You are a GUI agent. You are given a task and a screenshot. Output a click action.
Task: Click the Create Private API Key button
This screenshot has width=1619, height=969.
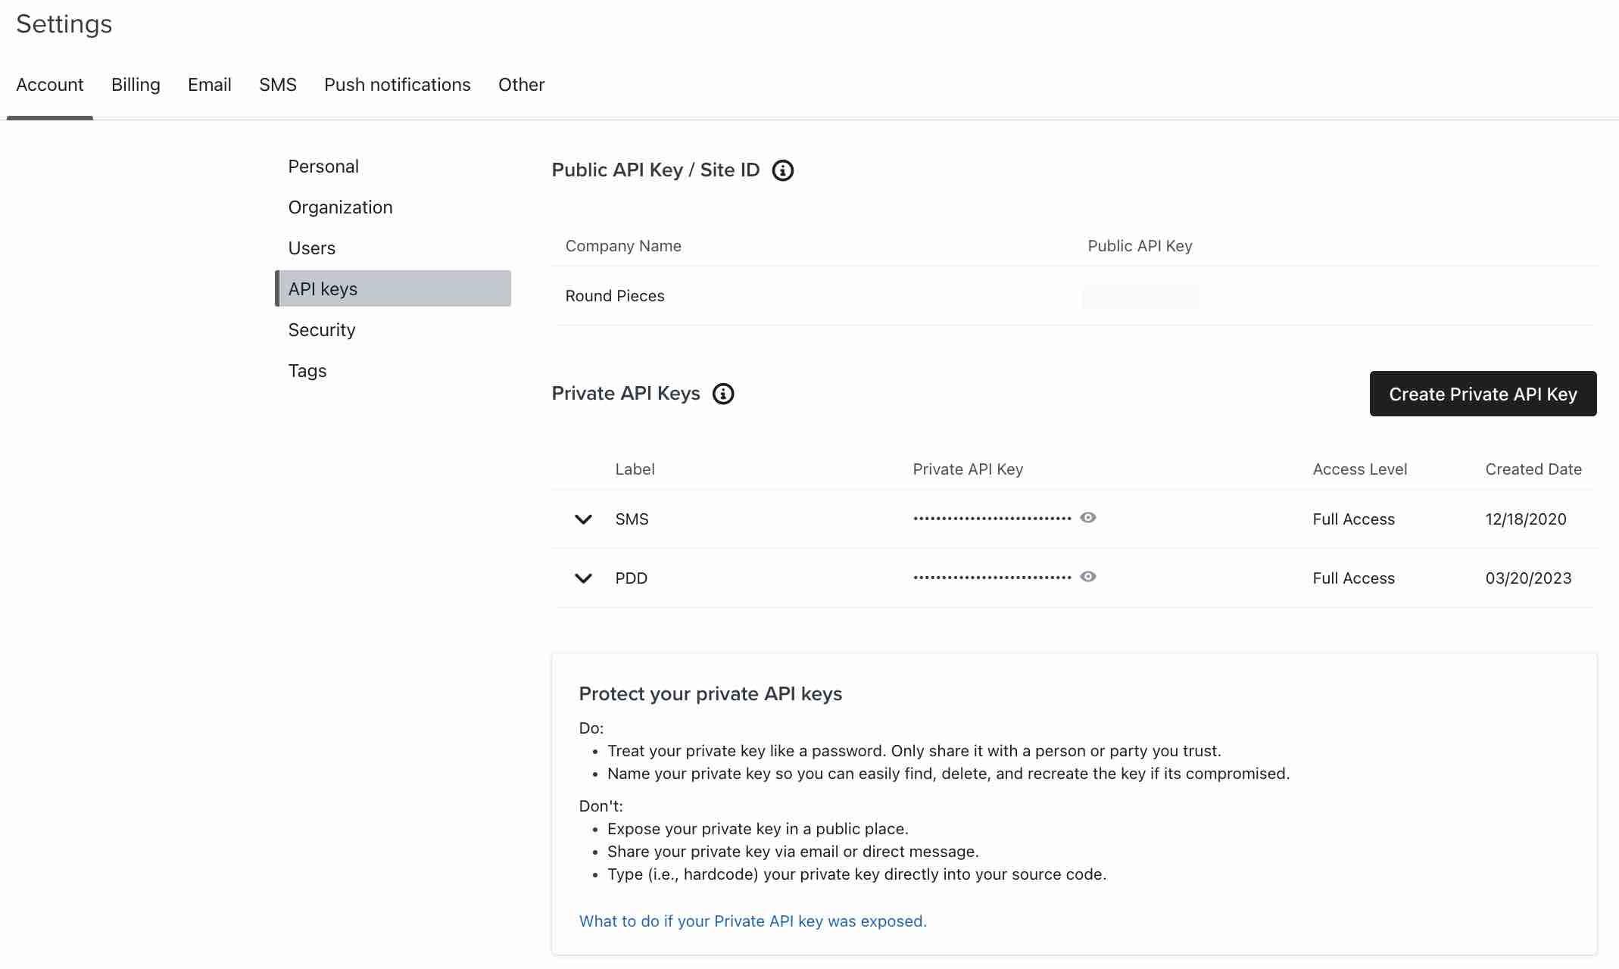(x=1483, y=394)
